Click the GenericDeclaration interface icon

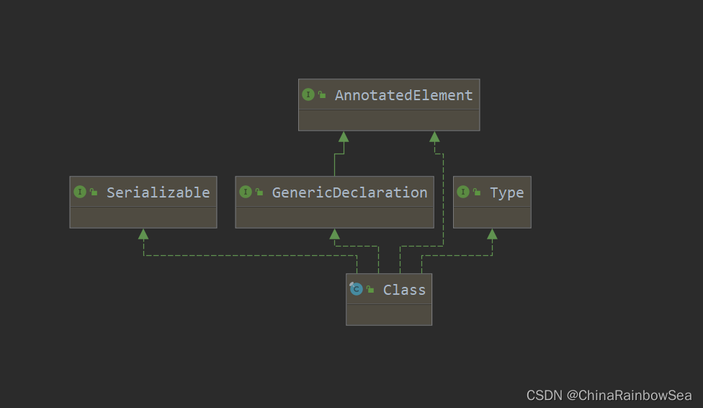pos(245,192)
